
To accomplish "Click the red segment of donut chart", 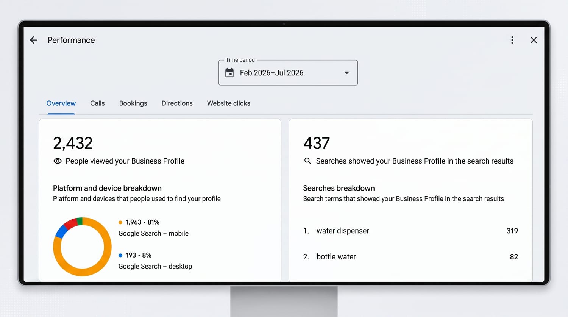I will (71, 223).
